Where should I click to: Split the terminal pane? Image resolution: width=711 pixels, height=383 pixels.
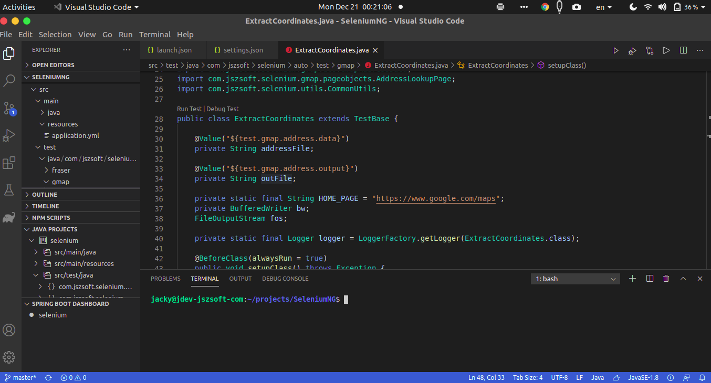[x=650, y=279]
